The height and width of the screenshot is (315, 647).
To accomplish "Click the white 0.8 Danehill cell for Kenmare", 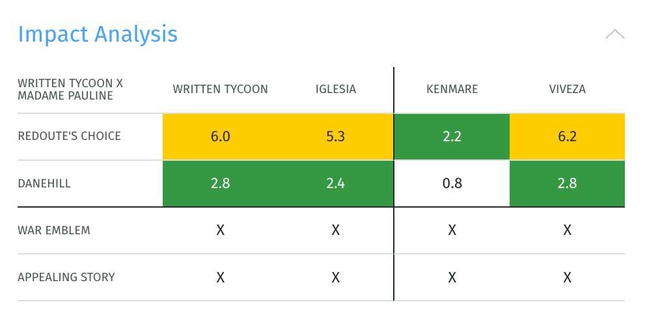I will (x=452, y=184).
